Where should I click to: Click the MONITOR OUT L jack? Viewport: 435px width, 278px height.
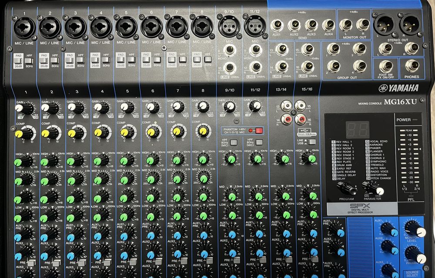tap(346, 25)
